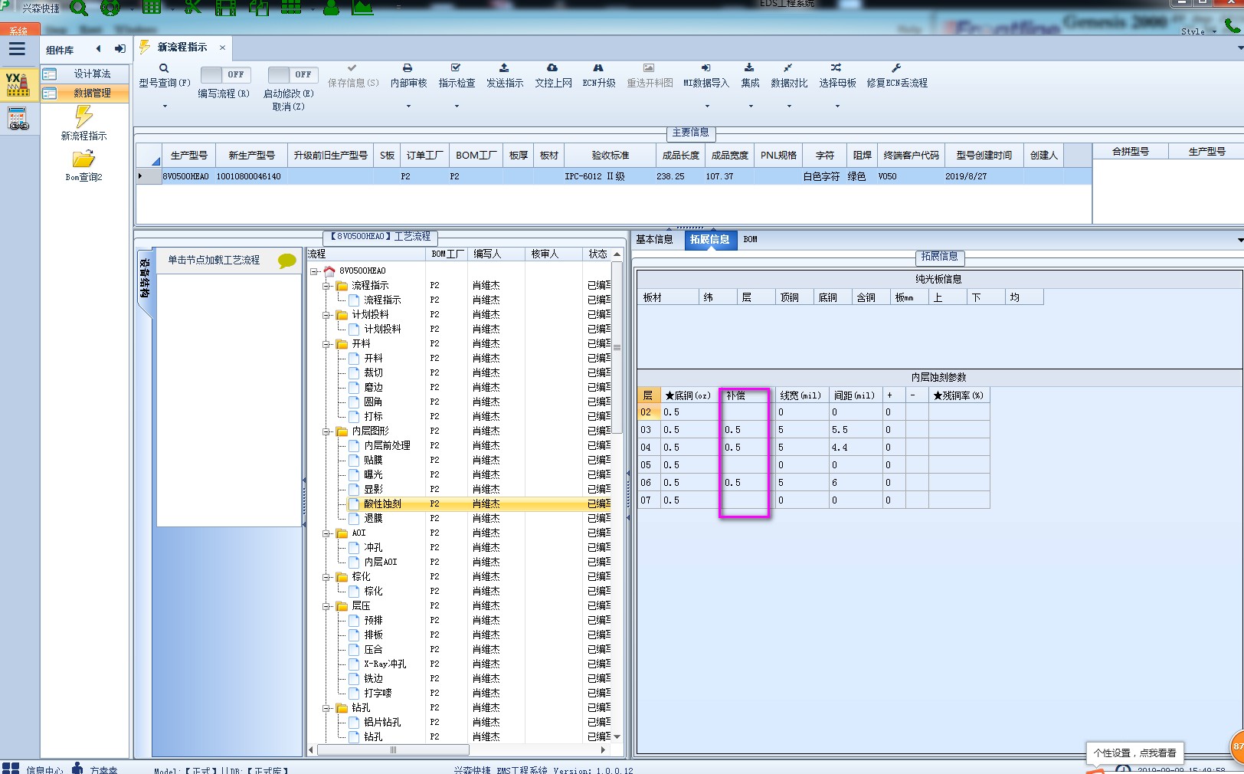Click the yellow speech bubble icon
This screenshot has height=774, width=1244.
[287, 261]
